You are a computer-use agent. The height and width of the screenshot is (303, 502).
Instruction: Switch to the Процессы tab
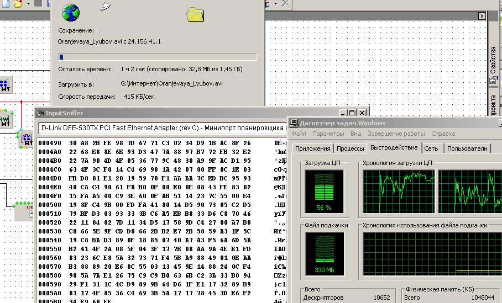point(350,148)
